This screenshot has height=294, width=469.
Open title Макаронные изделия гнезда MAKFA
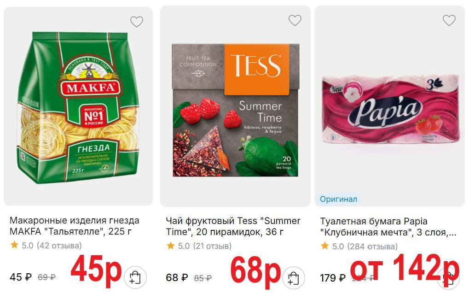click(x=75, y=226)
